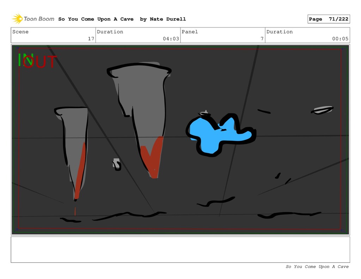361x279 pixels.
Task: Click the storyboard panel drawing
Action: [180, 139]
